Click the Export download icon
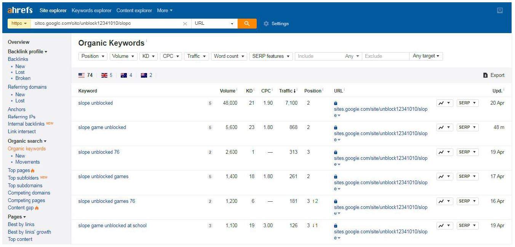Screen dimensions: 515x247 coord(485,75)
